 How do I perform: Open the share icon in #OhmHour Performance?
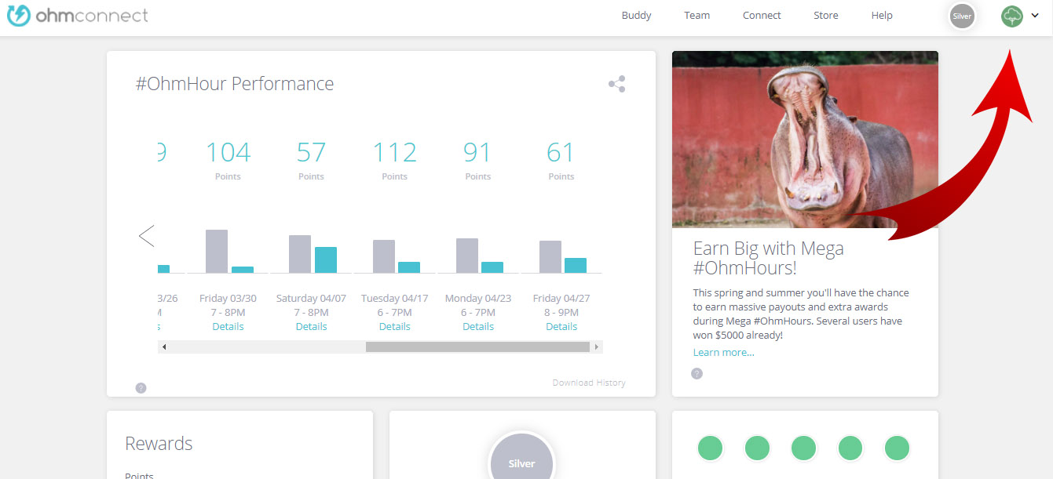[x=617, y=84]
